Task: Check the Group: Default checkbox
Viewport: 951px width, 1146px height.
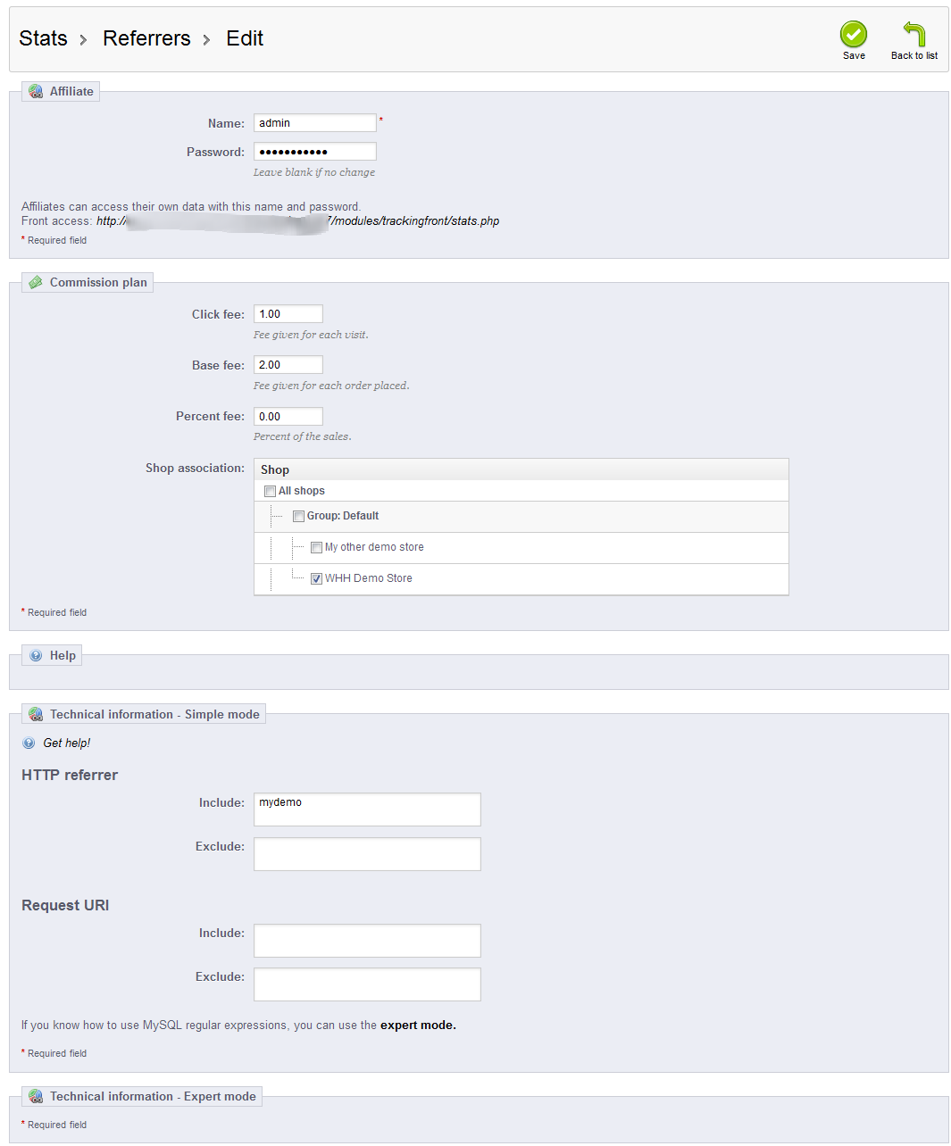Action: pyautogui.click(x=298, y=516)
